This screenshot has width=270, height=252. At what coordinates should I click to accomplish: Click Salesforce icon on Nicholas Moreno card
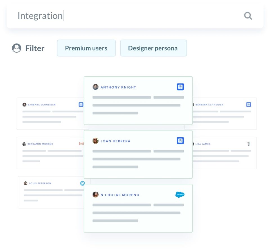pyautogui.click(x=180, y=195)
